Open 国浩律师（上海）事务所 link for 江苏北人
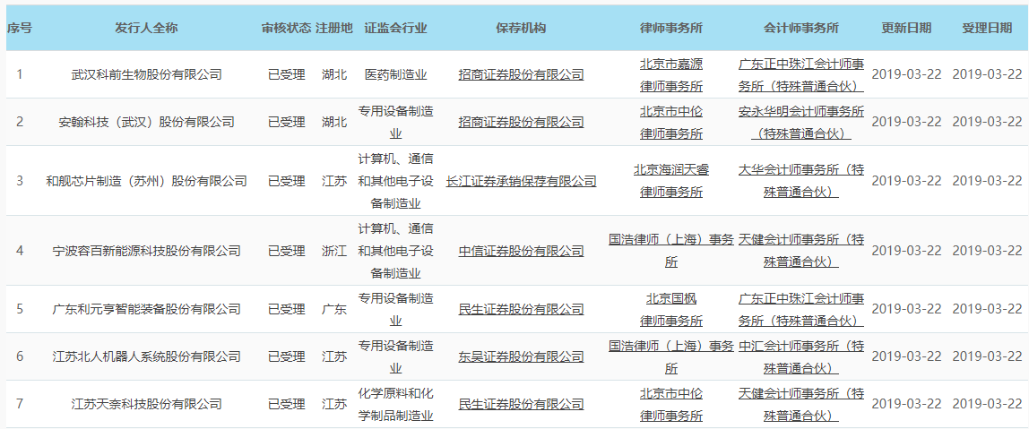The height and width of the screenshot is (429, 1029). pos(671,356)
